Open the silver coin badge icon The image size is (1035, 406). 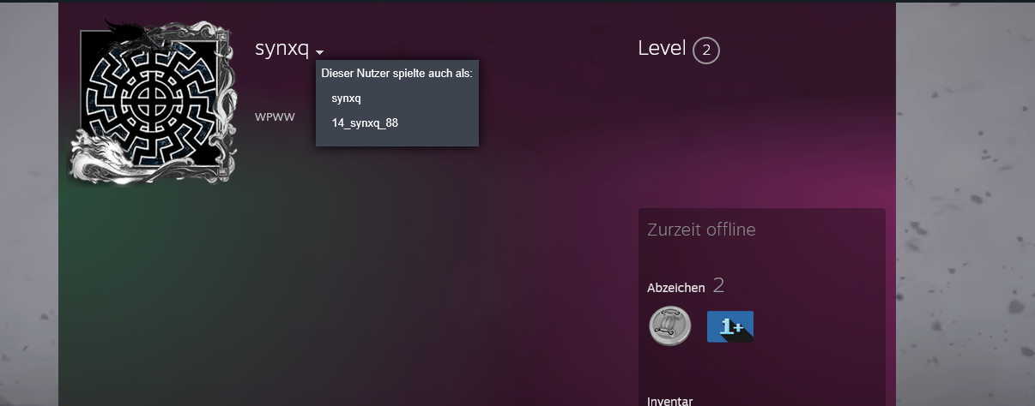[x=670, y=326]
